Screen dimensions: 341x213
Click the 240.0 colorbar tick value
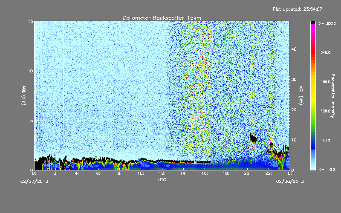click(x=326, y=53)
